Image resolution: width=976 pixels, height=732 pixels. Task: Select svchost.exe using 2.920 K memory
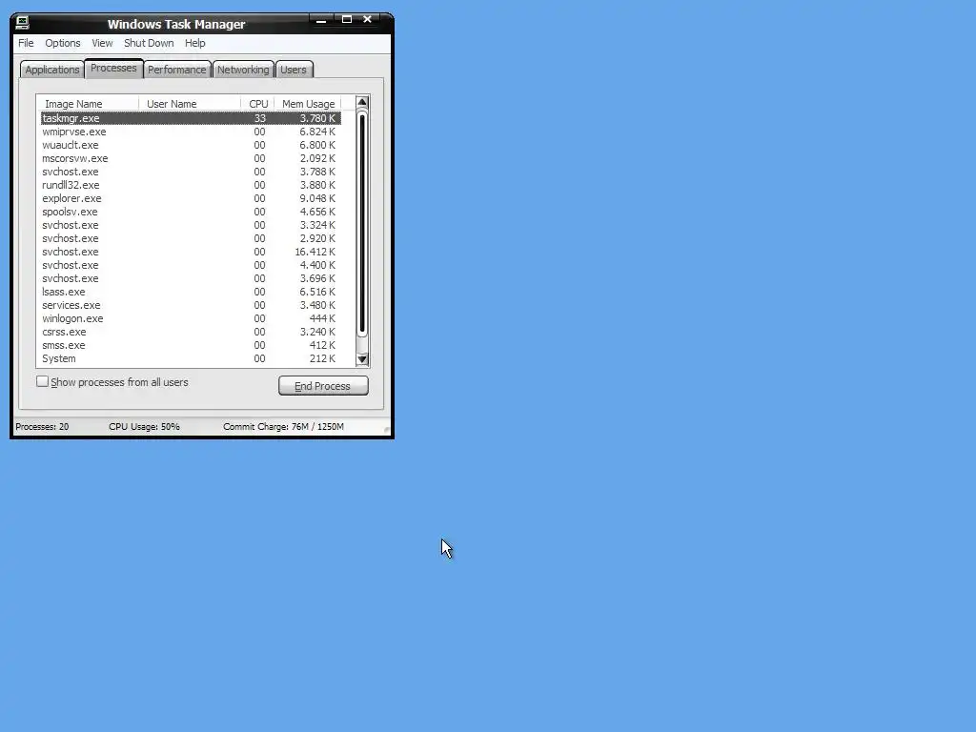191,238
